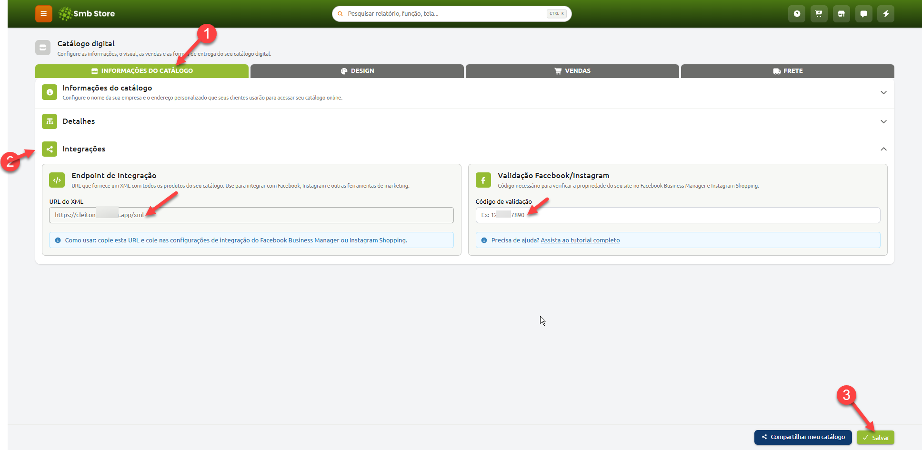922x450 pixels.
Task: Click the Informações do catálogo info icon
Action: (x=50, y=92)
